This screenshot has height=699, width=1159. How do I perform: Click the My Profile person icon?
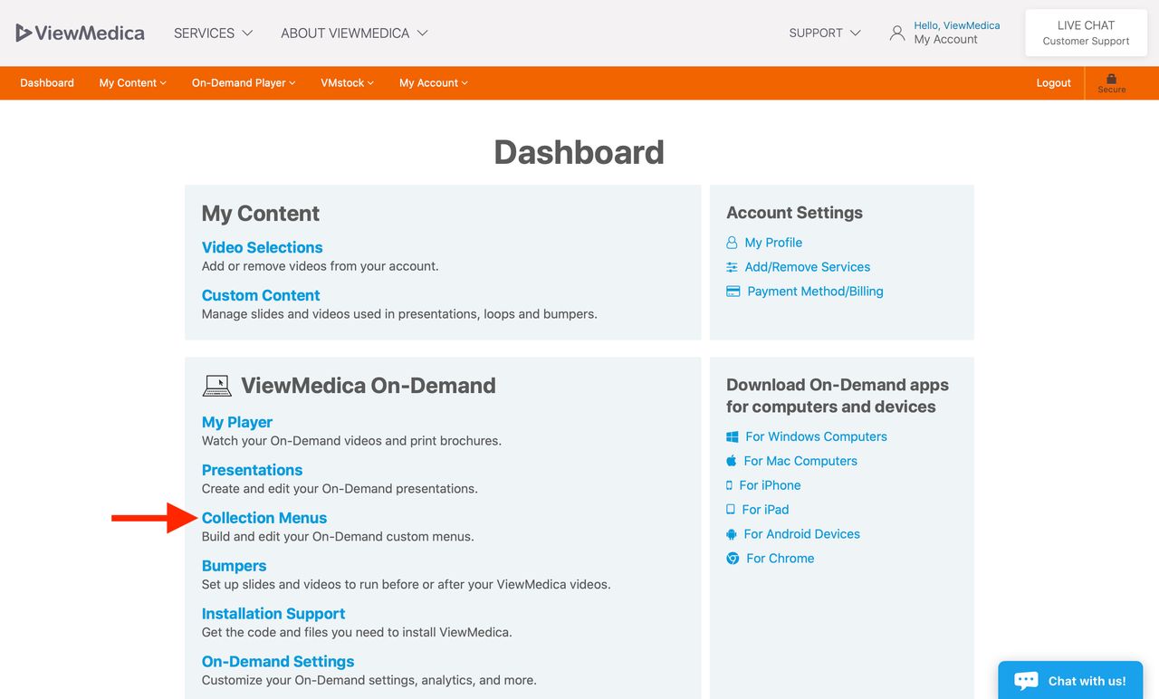(732, 243)
